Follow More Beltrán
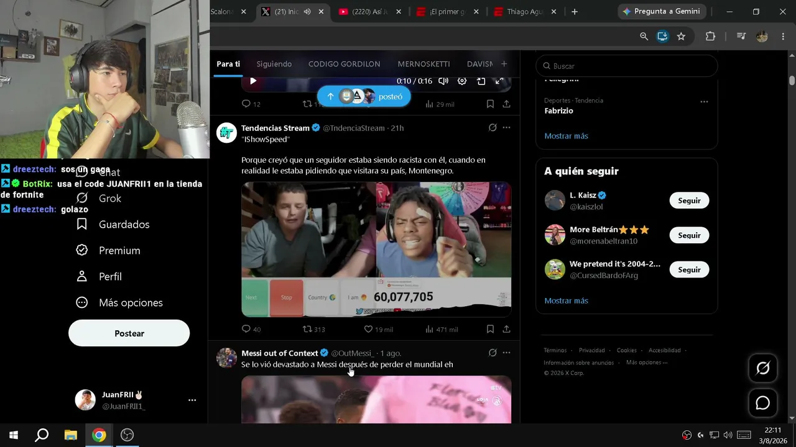 tap(689, 235)
